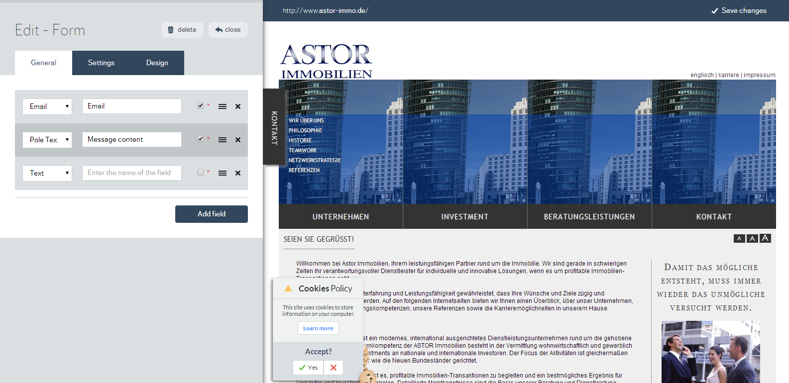Select NETZWERKSTRATEGIE submenu item
The image size is (789, 383).
(315, 160)
